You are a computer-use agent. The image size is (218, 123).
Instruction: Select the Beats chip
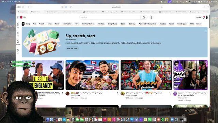[123, 24]
